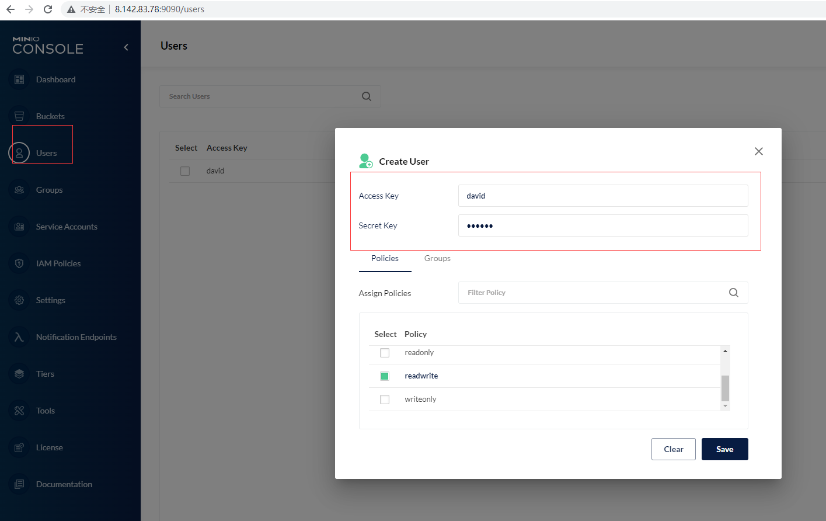Image resolution: width=826 pixels, height=521 pixels.
Task: Click the Secret Key password field
Action: 603,225
